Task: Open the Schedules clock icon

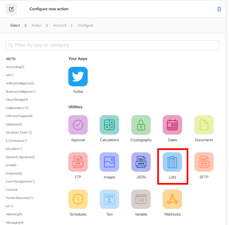Action: [x=78, y=199]
